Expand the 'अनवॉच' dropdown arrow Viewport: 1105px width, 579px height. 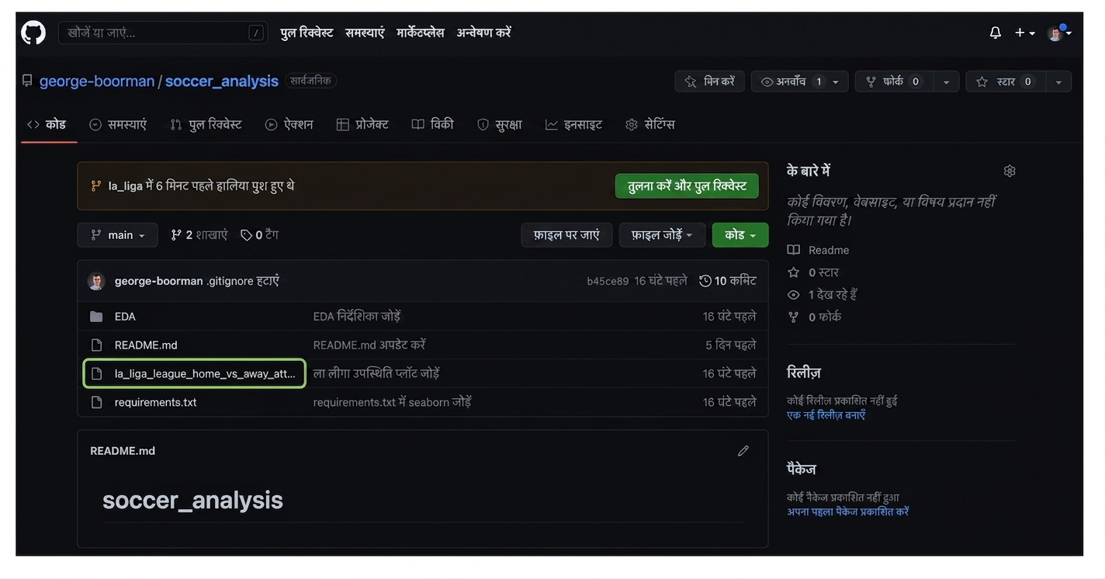[x=837, y=81]
